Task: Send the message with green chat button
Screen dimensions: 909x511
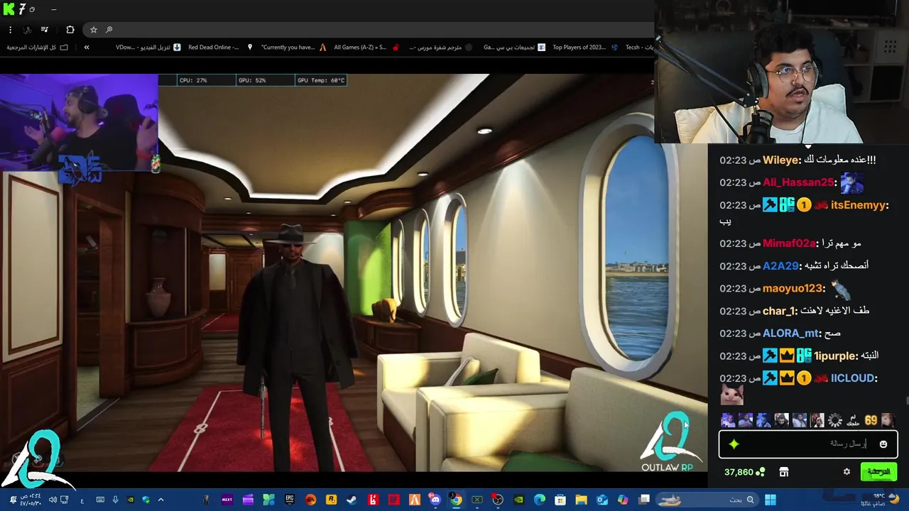Action: point(878,472)
